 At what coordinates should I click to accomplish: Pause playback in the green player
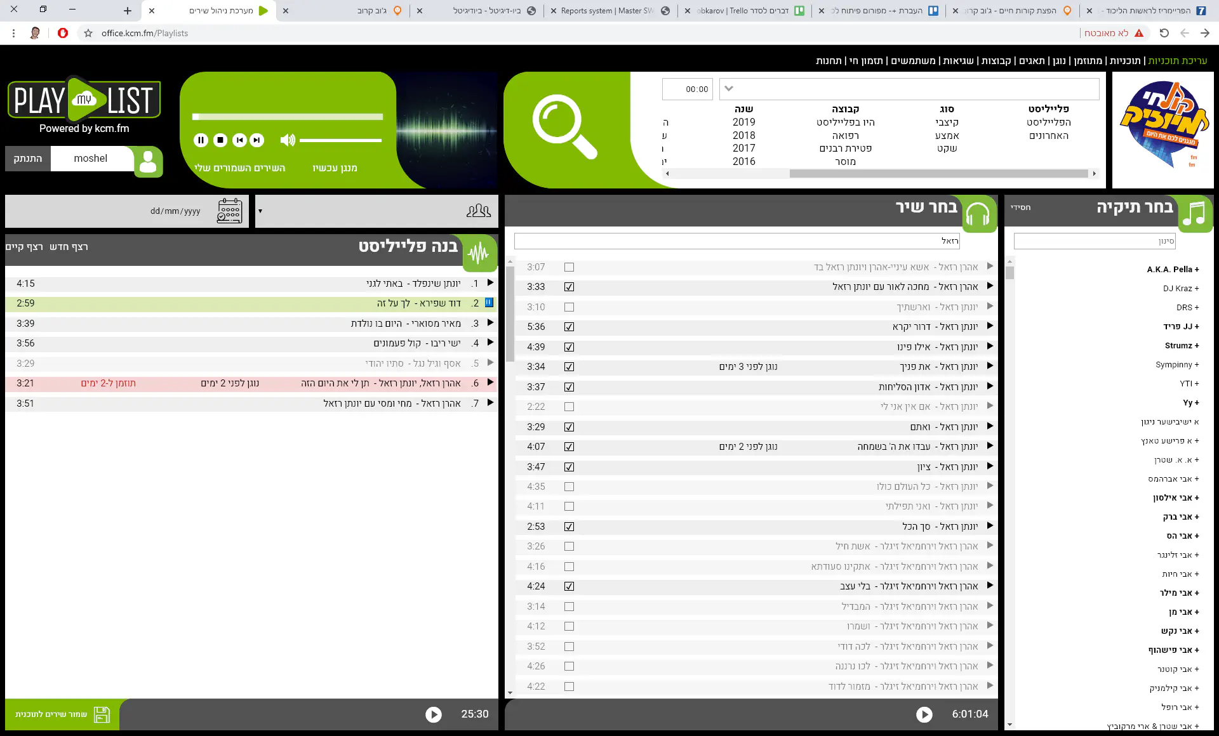point(201,140)
